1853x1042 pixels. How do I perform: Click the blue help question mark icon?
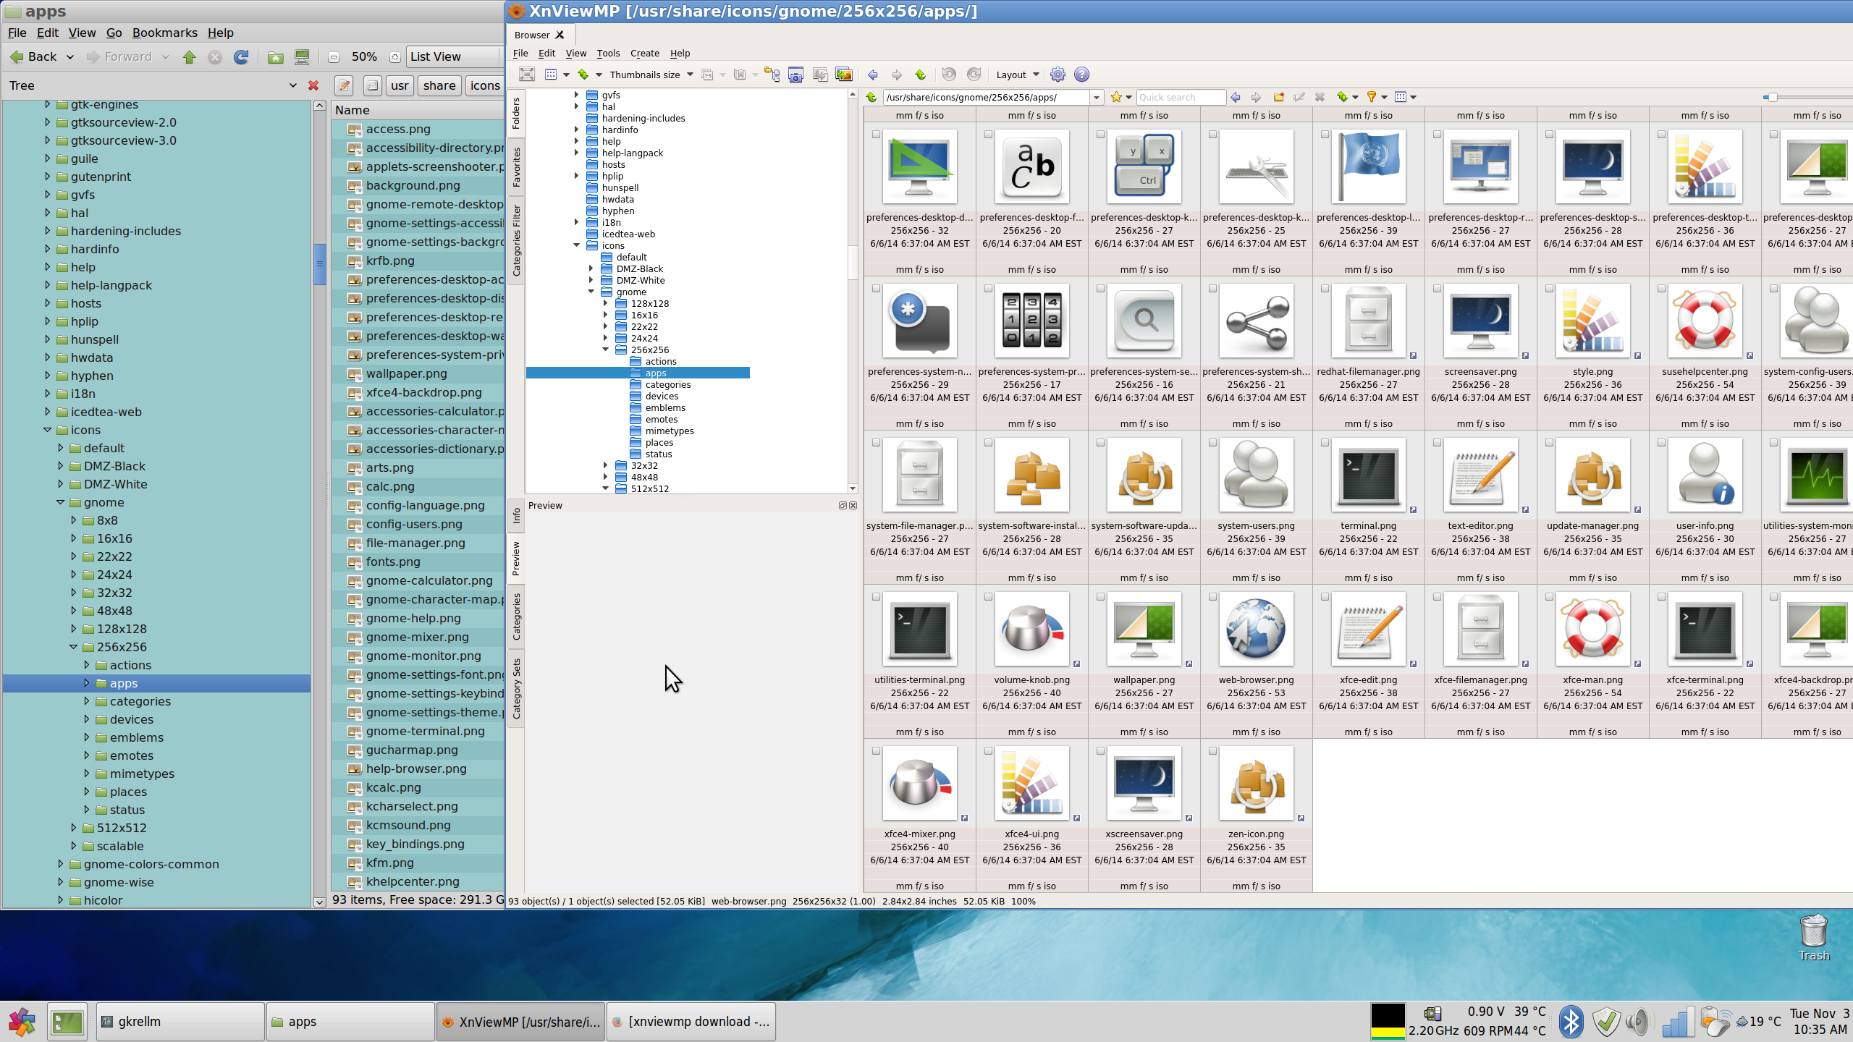[x=1081, y=75]
